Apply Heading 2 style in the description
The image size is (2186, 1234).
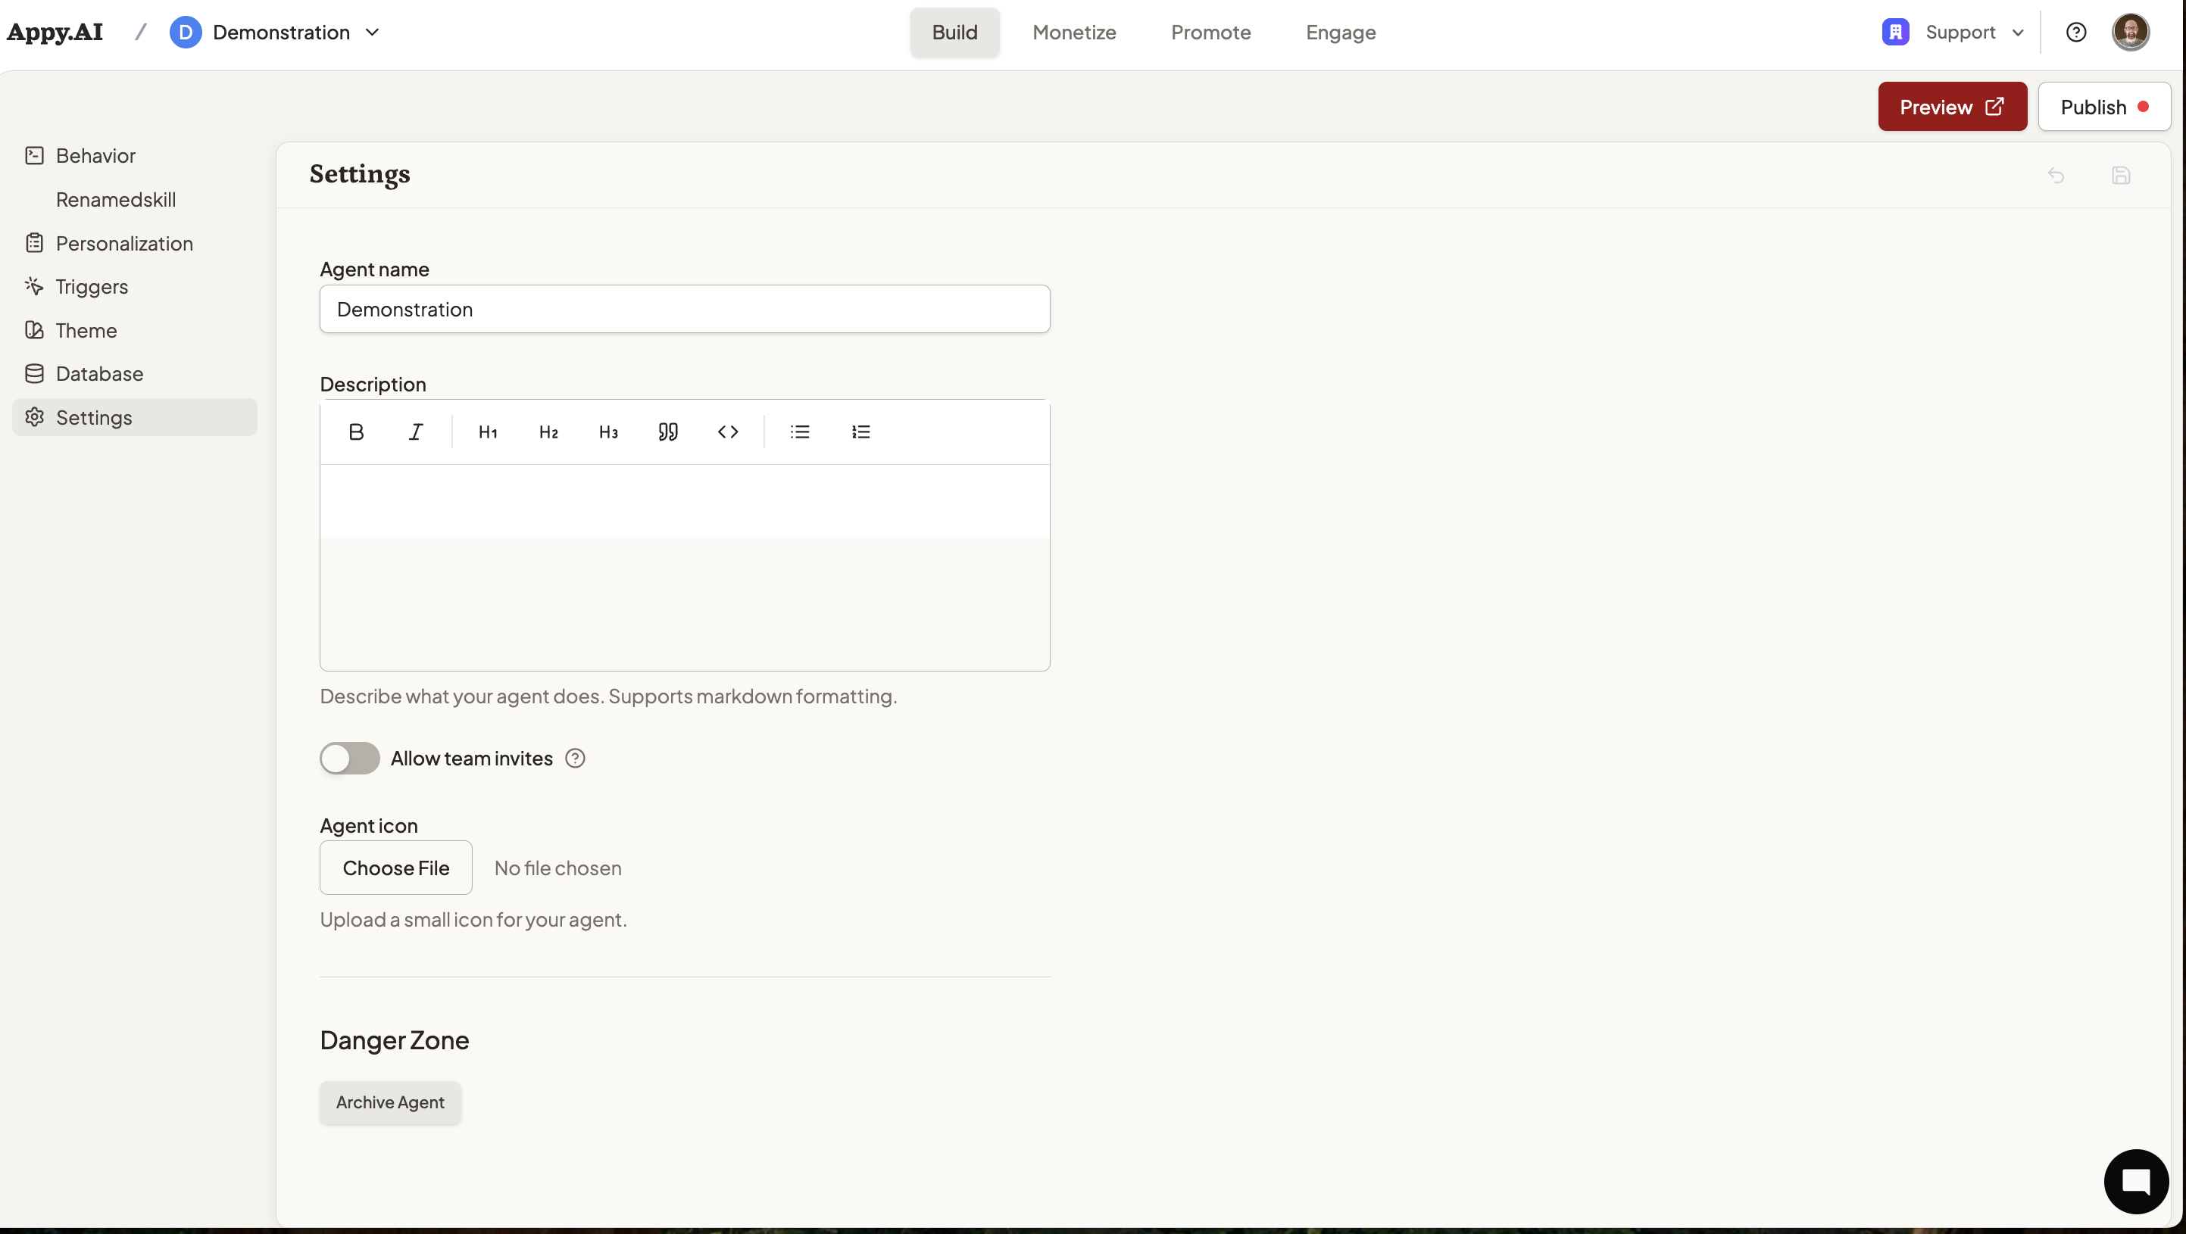click(548, 432)
